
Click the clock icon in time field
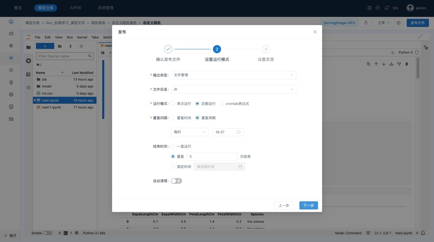(x=238, y=132)
